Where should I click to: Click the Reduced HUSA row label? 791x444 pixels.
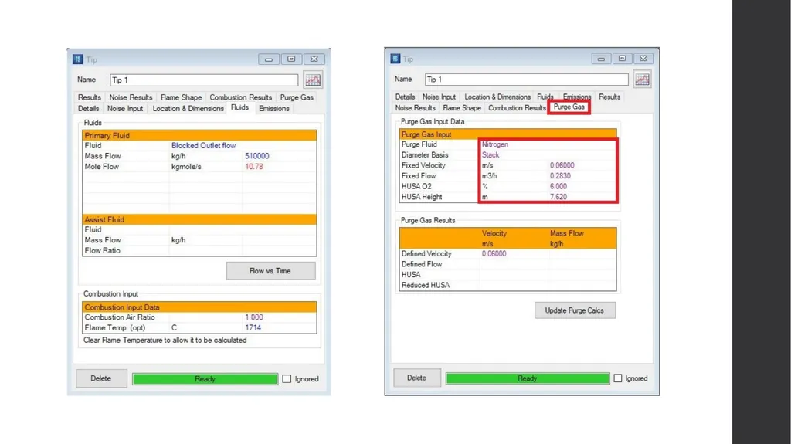pyautogui.click(x=426, y=285)
